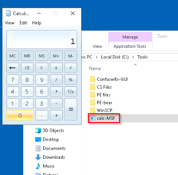Click the CE clear entry button
178x175 pixels.
coord(27,68)
